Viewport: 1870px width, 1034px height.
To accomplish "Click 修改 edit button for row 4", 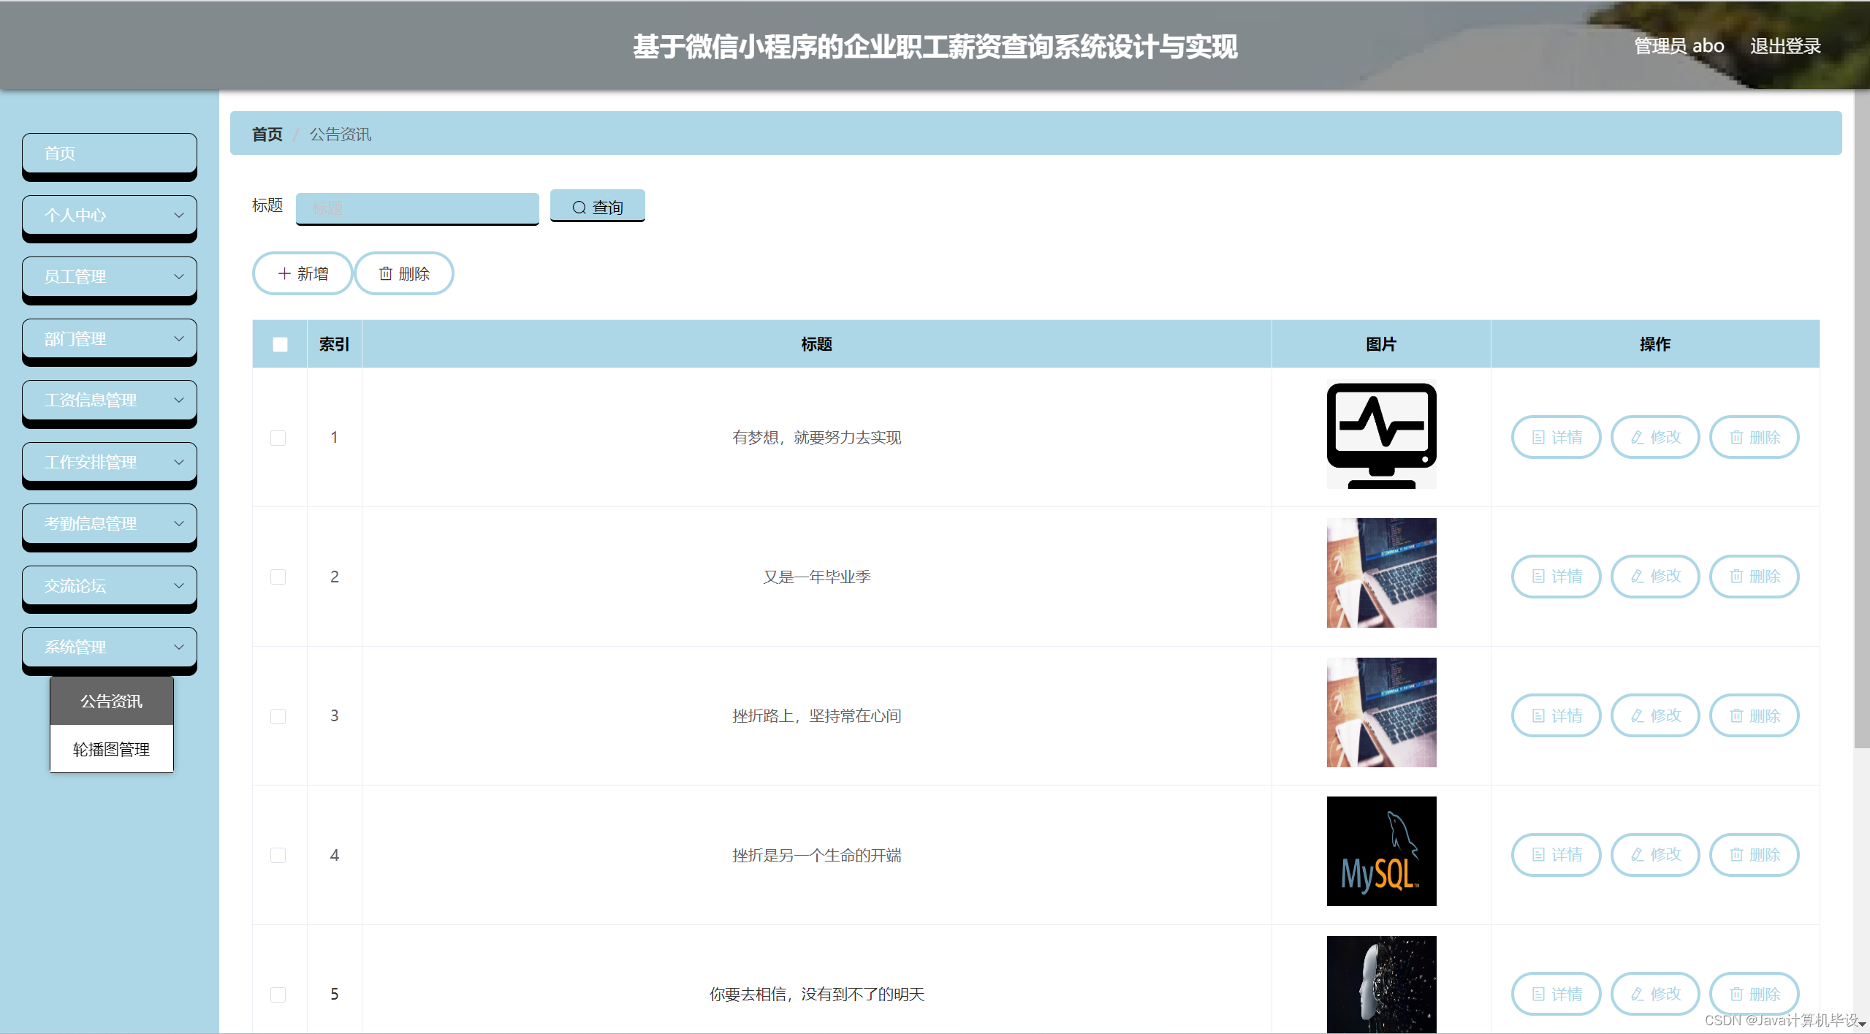I will pos(1655,854).
